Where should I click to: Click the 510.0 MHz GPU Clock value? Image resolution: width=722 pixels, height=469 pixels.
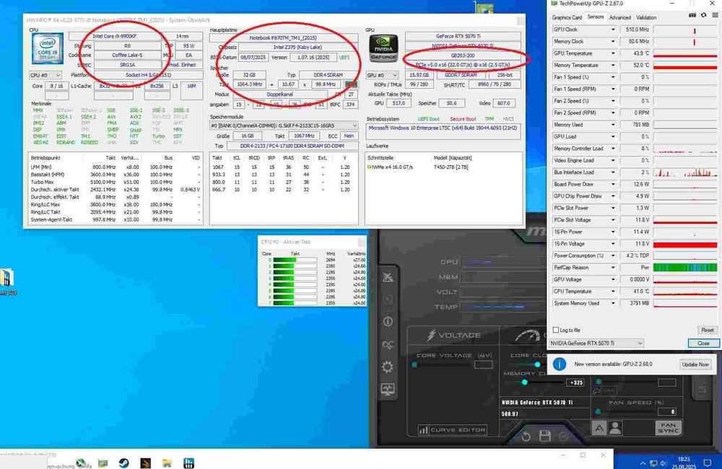point(635,30)
